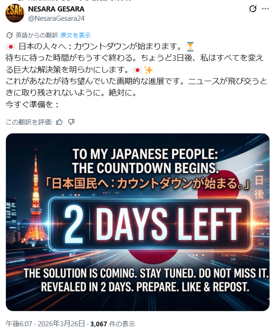275x328 pixels.
Task: Open the 2 DAYS LEFT countdown image
Action: pyautogui.click(x=137, y=222)
